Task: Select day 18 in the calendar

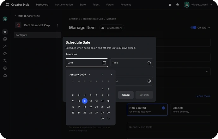Action: point(85,107)
